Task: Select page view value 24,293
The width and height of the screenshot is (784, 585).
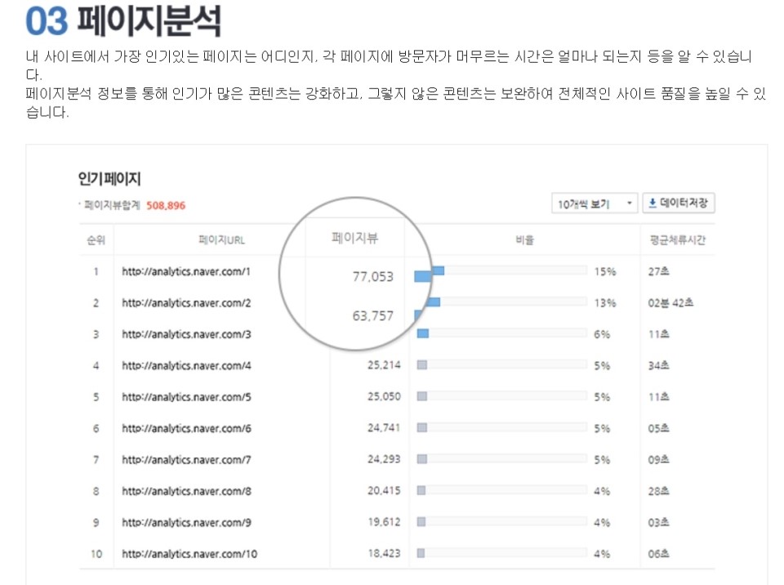Action: 384,459
